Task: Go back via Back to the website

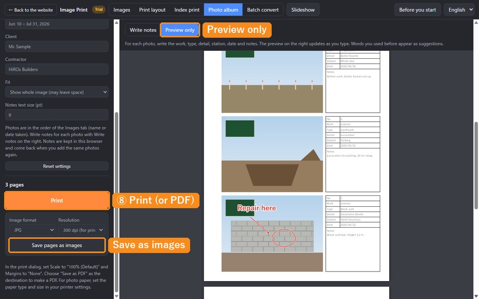Action: pyautogui.click(x=30, y=10)
